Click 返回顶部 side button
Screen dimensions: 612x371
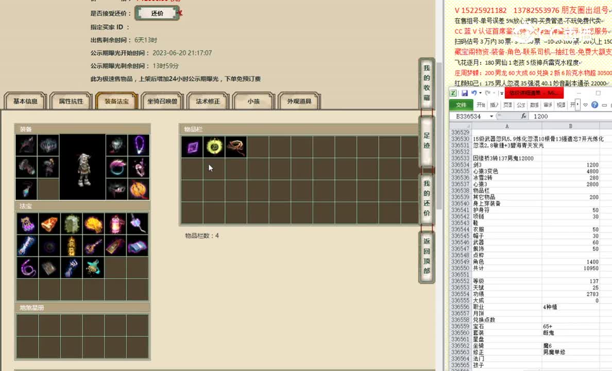pyautogui.click(x=427, y=256)
